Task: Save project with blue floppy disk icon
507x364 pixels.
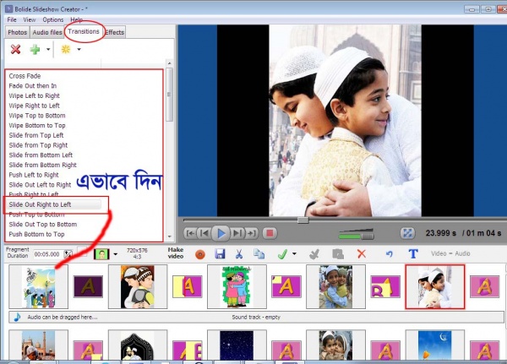Action: tap(220, 253)
